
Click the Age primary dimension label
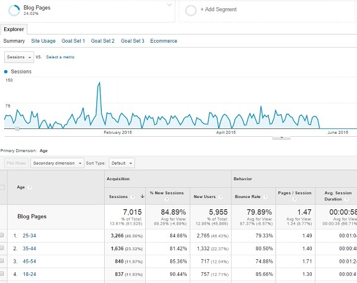click(43, 150)
